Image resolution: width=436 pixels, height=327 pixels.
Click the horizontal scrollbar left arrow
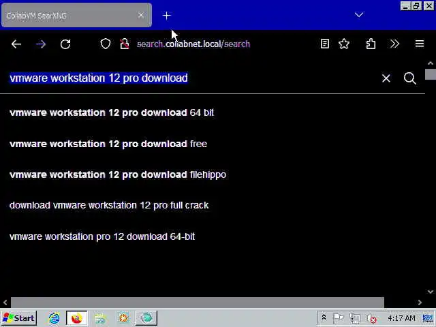click(5, 302)
